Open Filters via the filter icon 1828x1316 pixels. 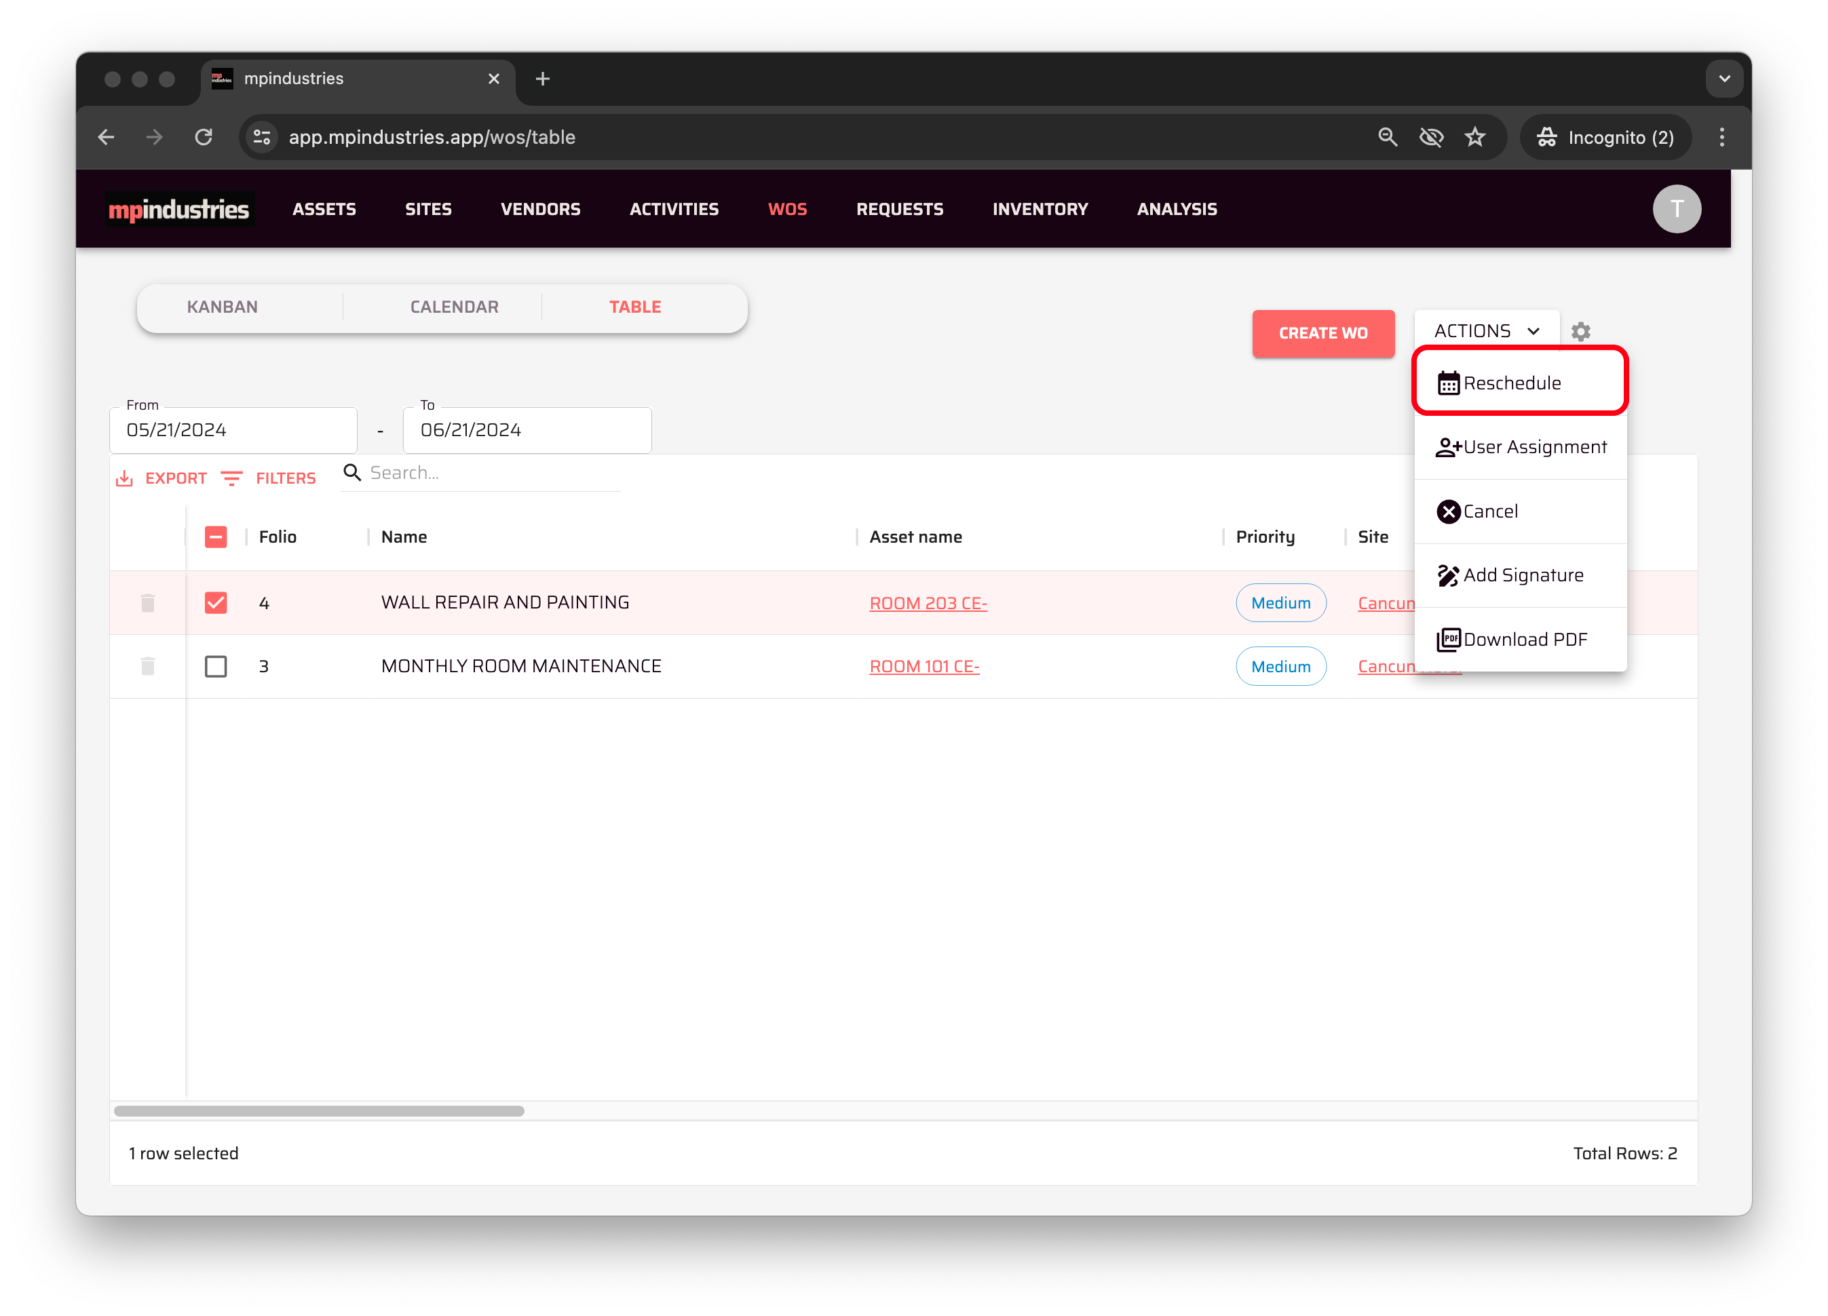coord(232,479)
